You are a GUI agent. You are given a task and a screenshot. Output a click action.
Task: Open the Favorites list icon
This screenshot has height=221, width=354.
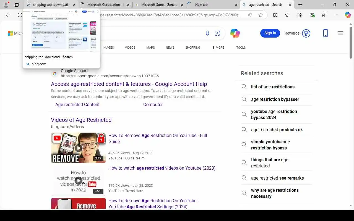pos(288,15)
